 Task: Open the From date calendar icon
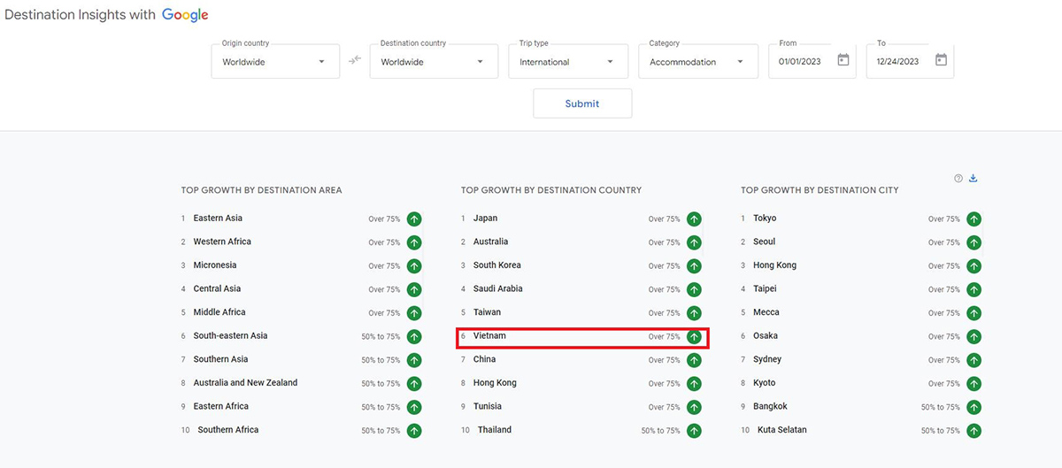coord(843,60)
